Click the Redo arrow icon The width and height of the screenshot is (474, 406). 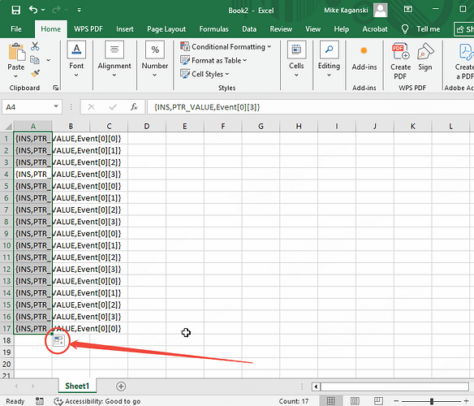(57, 10)
